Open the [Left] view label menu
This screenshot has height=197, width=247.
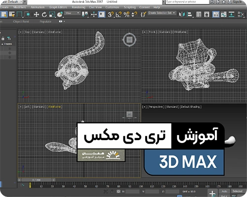27,107
